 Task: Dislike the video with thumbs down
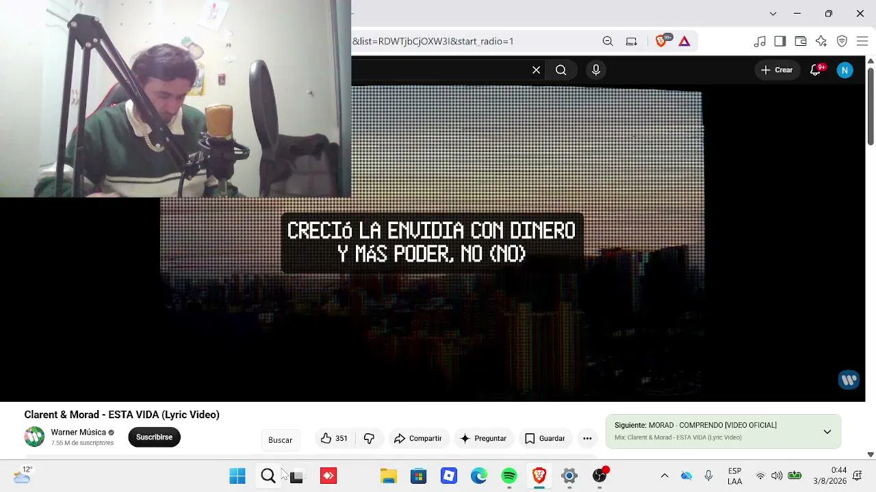[x=369, y=438]
